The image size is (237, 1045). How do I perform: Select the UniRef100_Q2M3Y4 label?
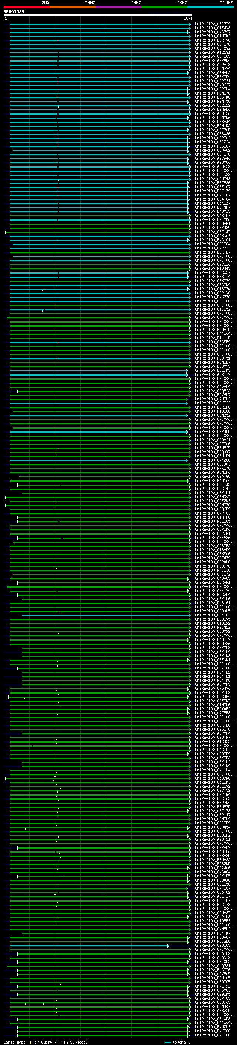tap(213, 69)
